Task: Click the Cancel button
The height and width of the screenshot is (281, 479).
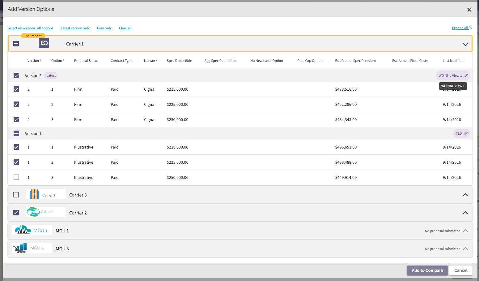Action: click(461, 270)
